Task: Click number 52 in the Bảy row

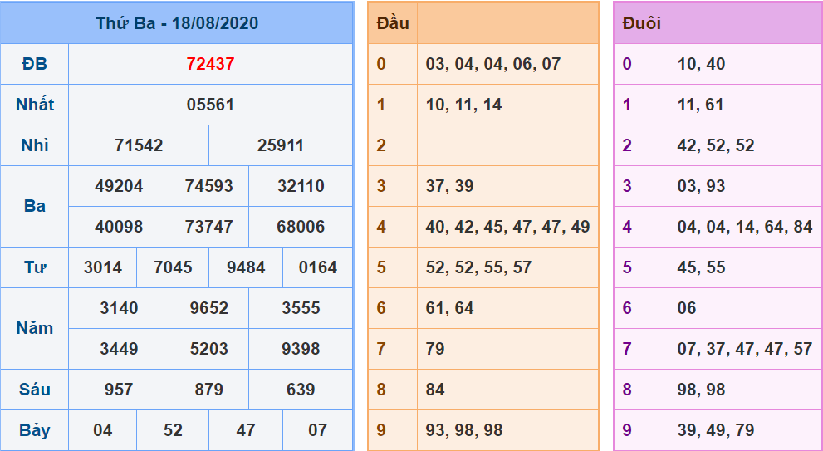Action: (173, 430)
